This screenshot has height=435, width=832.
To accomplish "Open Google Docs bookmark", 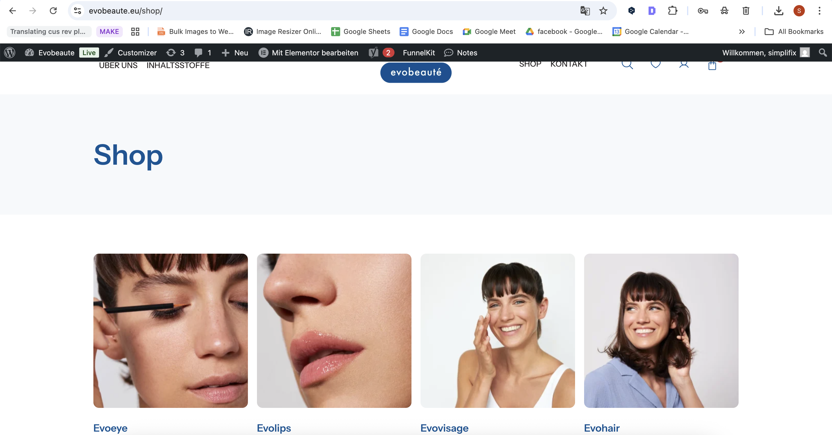I will coord(426,31).
